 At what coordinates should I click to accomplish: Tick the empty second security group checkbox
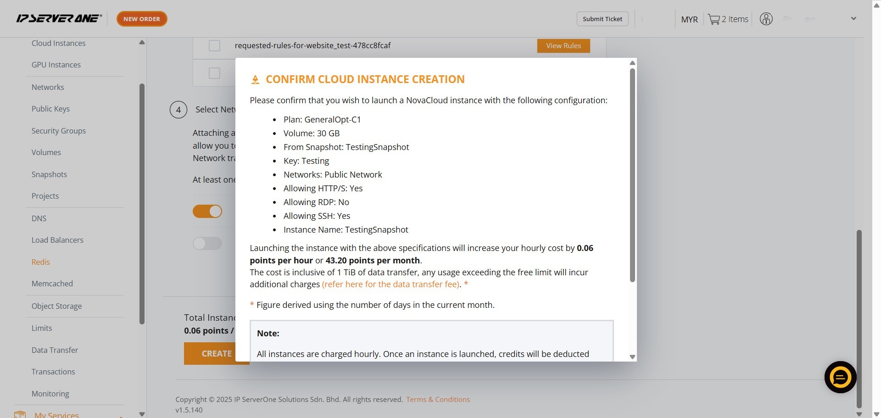coord(214,73)
